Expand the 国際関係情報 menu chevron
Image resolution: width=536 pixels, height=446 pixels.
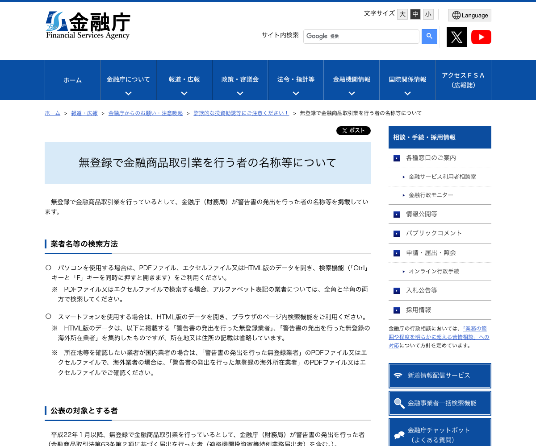point(407,94)
